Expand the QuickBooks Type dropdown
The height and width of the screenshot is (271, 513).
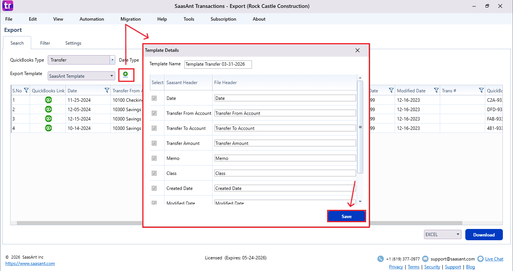click(x=112, y=60)
